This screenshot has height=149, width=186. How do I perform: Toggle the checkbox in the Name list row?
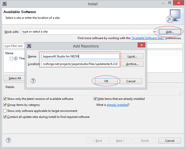11,58
